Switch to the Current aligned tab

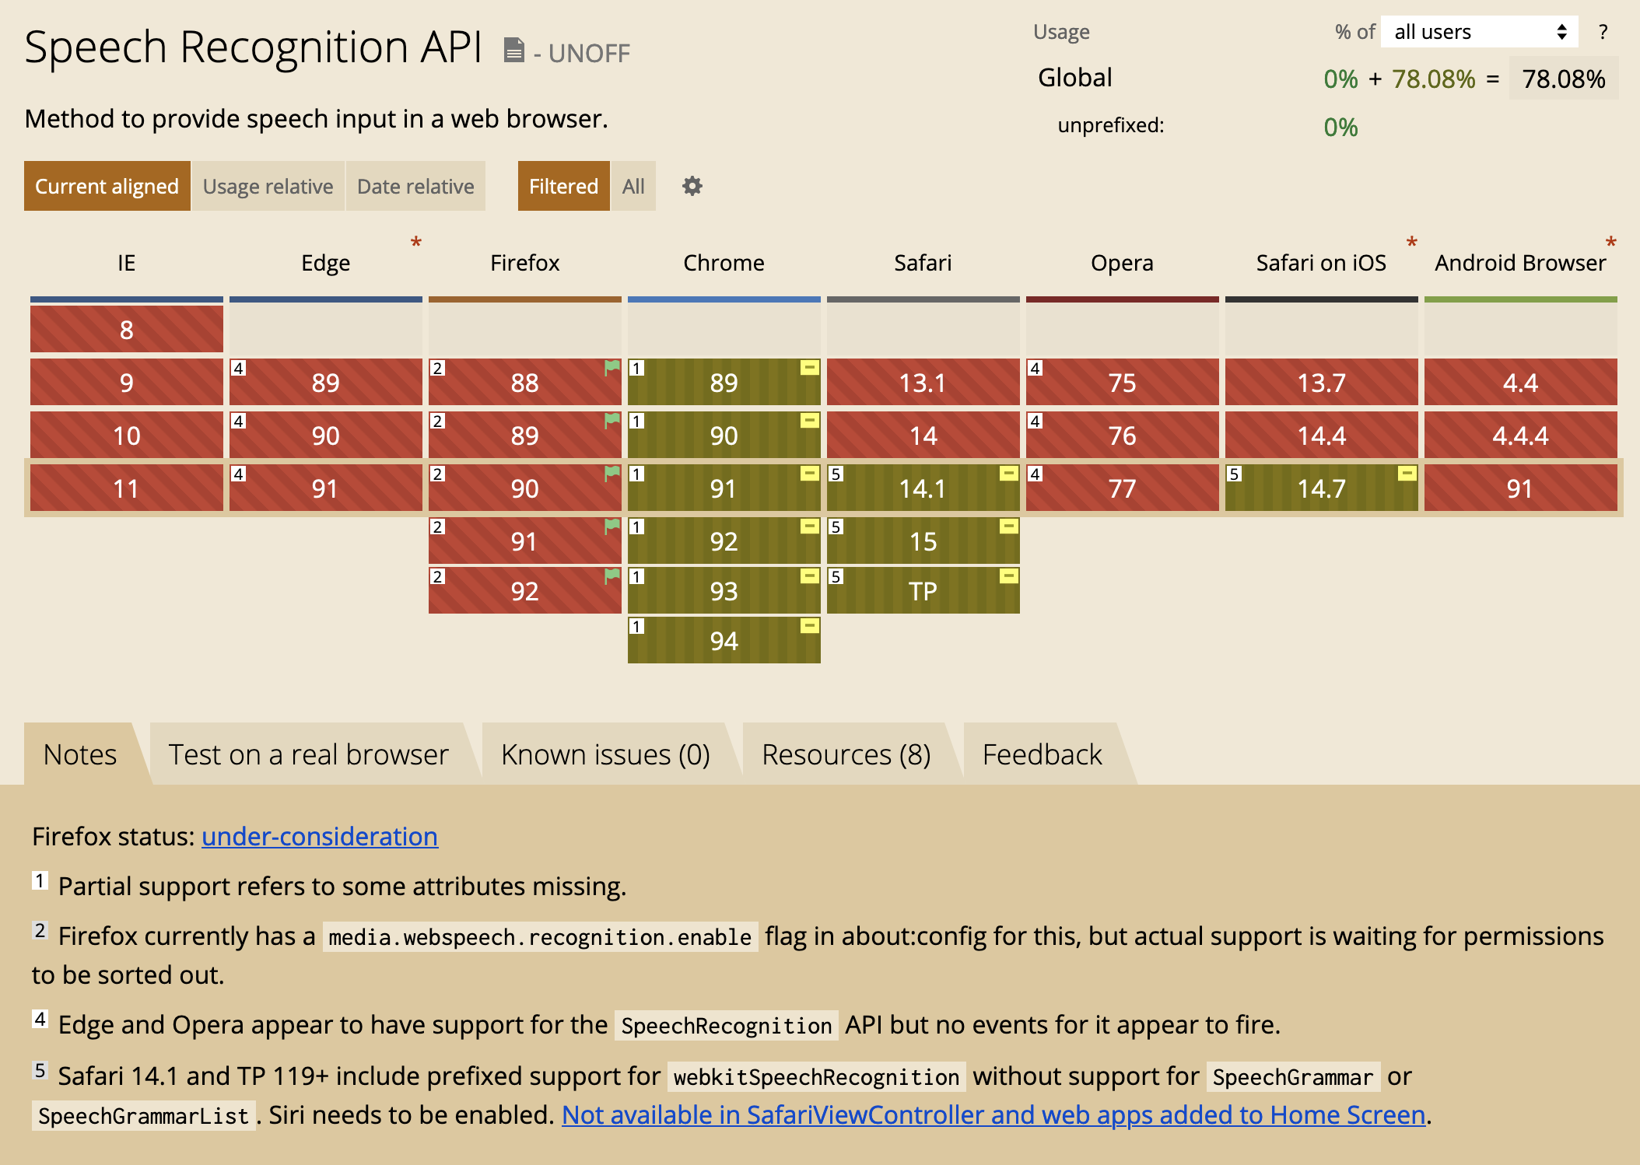[106, 185]
